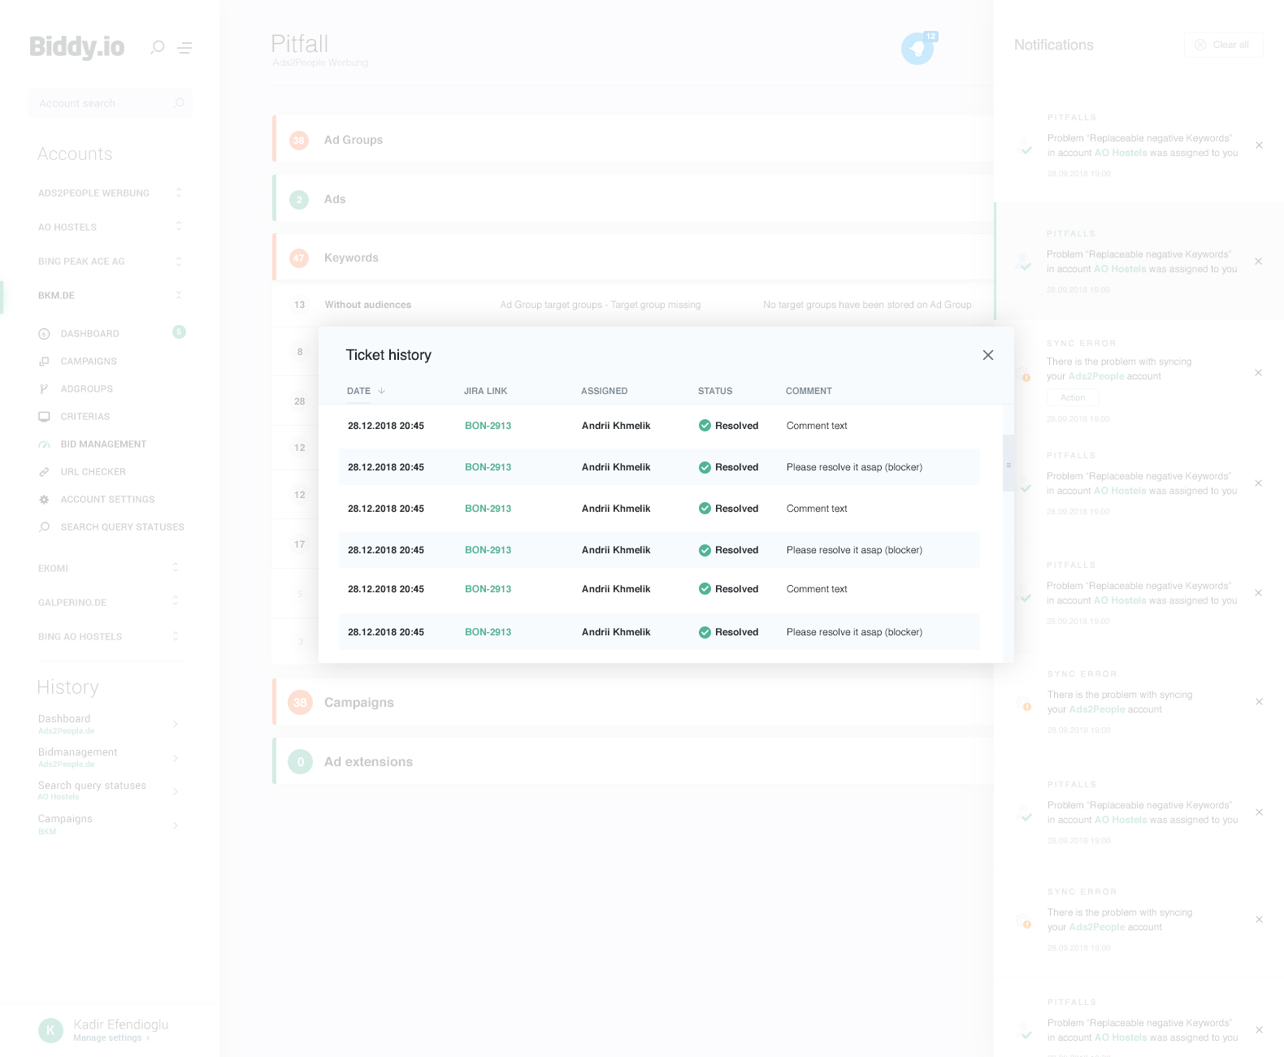Click the Account Settings gear icon
The height and width of the screenshot is (1057, 1284).
pos(44,500)
